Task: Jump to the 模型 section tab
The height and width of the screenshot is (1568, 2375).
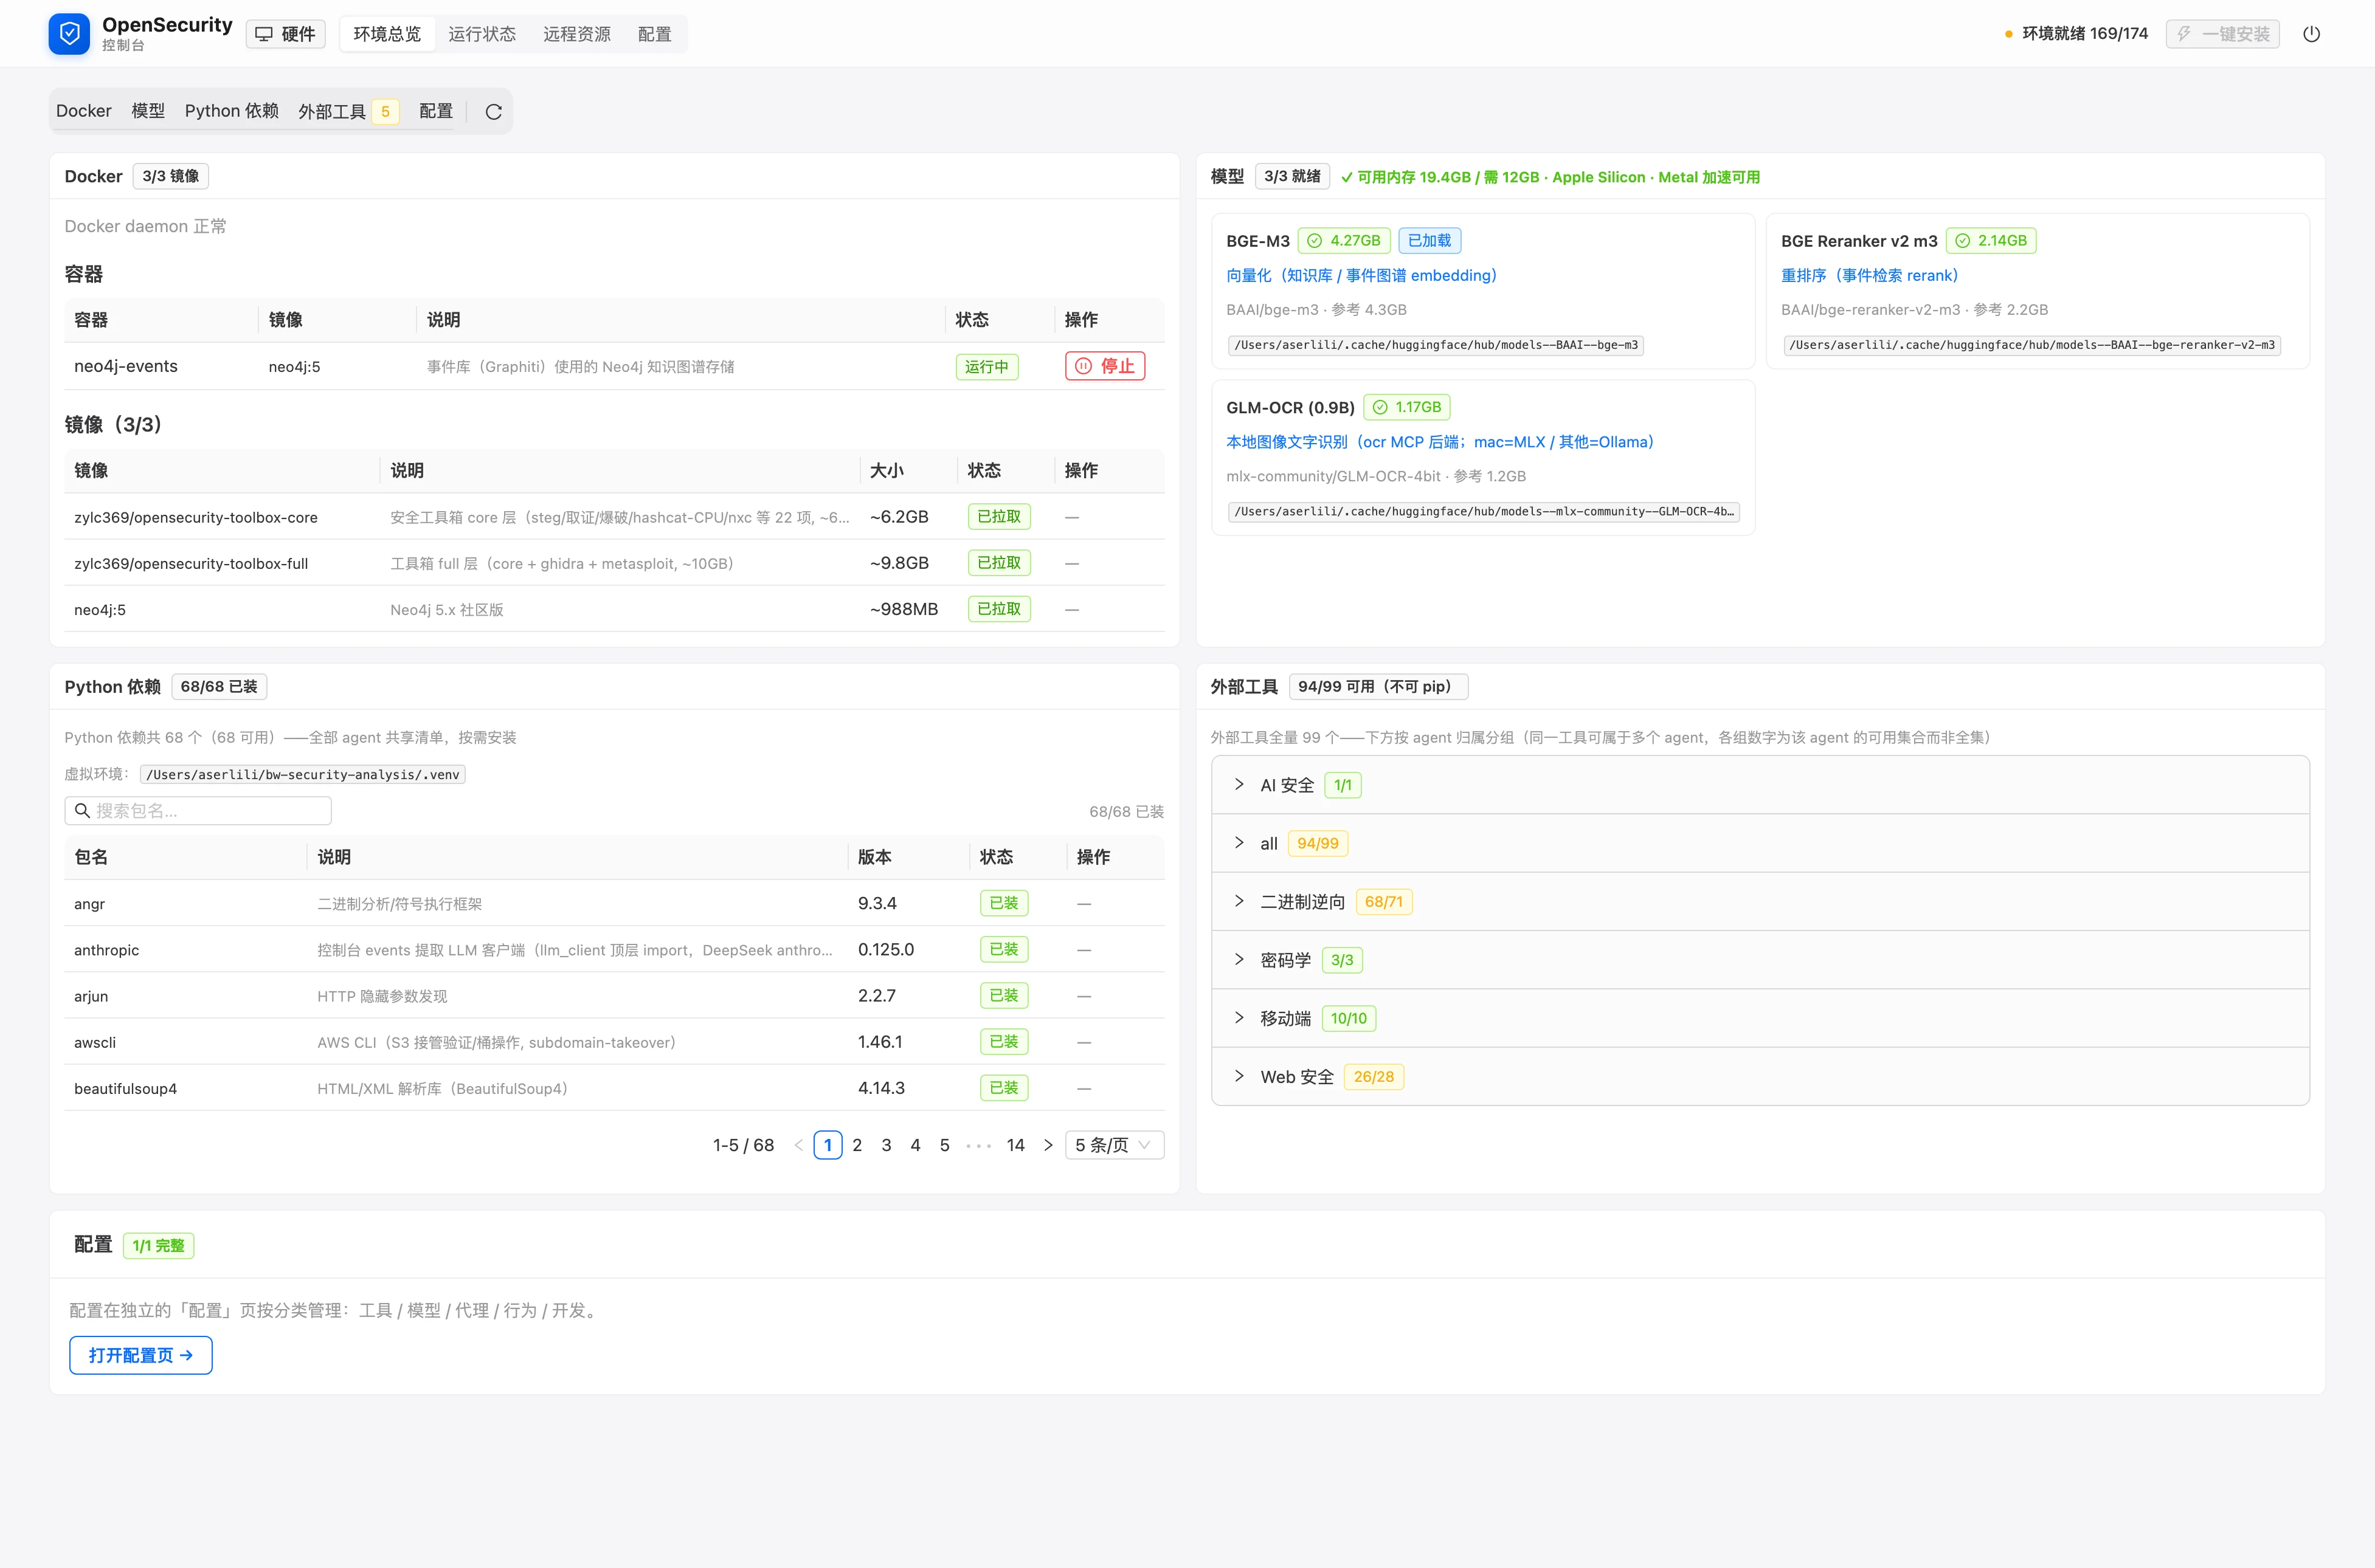Action: pyautogui.click(x=148, y=111)
